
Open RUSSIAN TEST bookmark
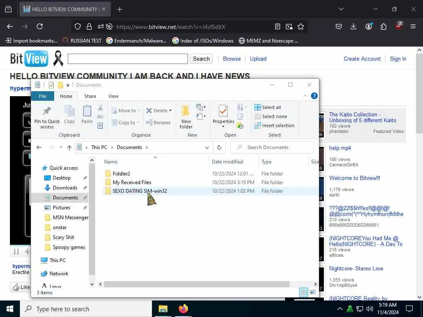click(82, 41)
